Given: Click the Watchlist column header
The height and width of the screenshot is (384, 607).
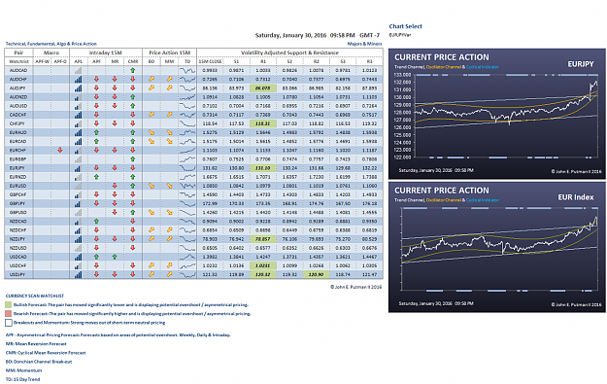Looking at the screenshot, I should [19, 61].
